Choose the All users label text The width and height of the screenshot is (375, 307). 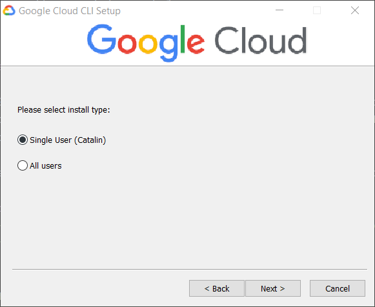point(46,166)
